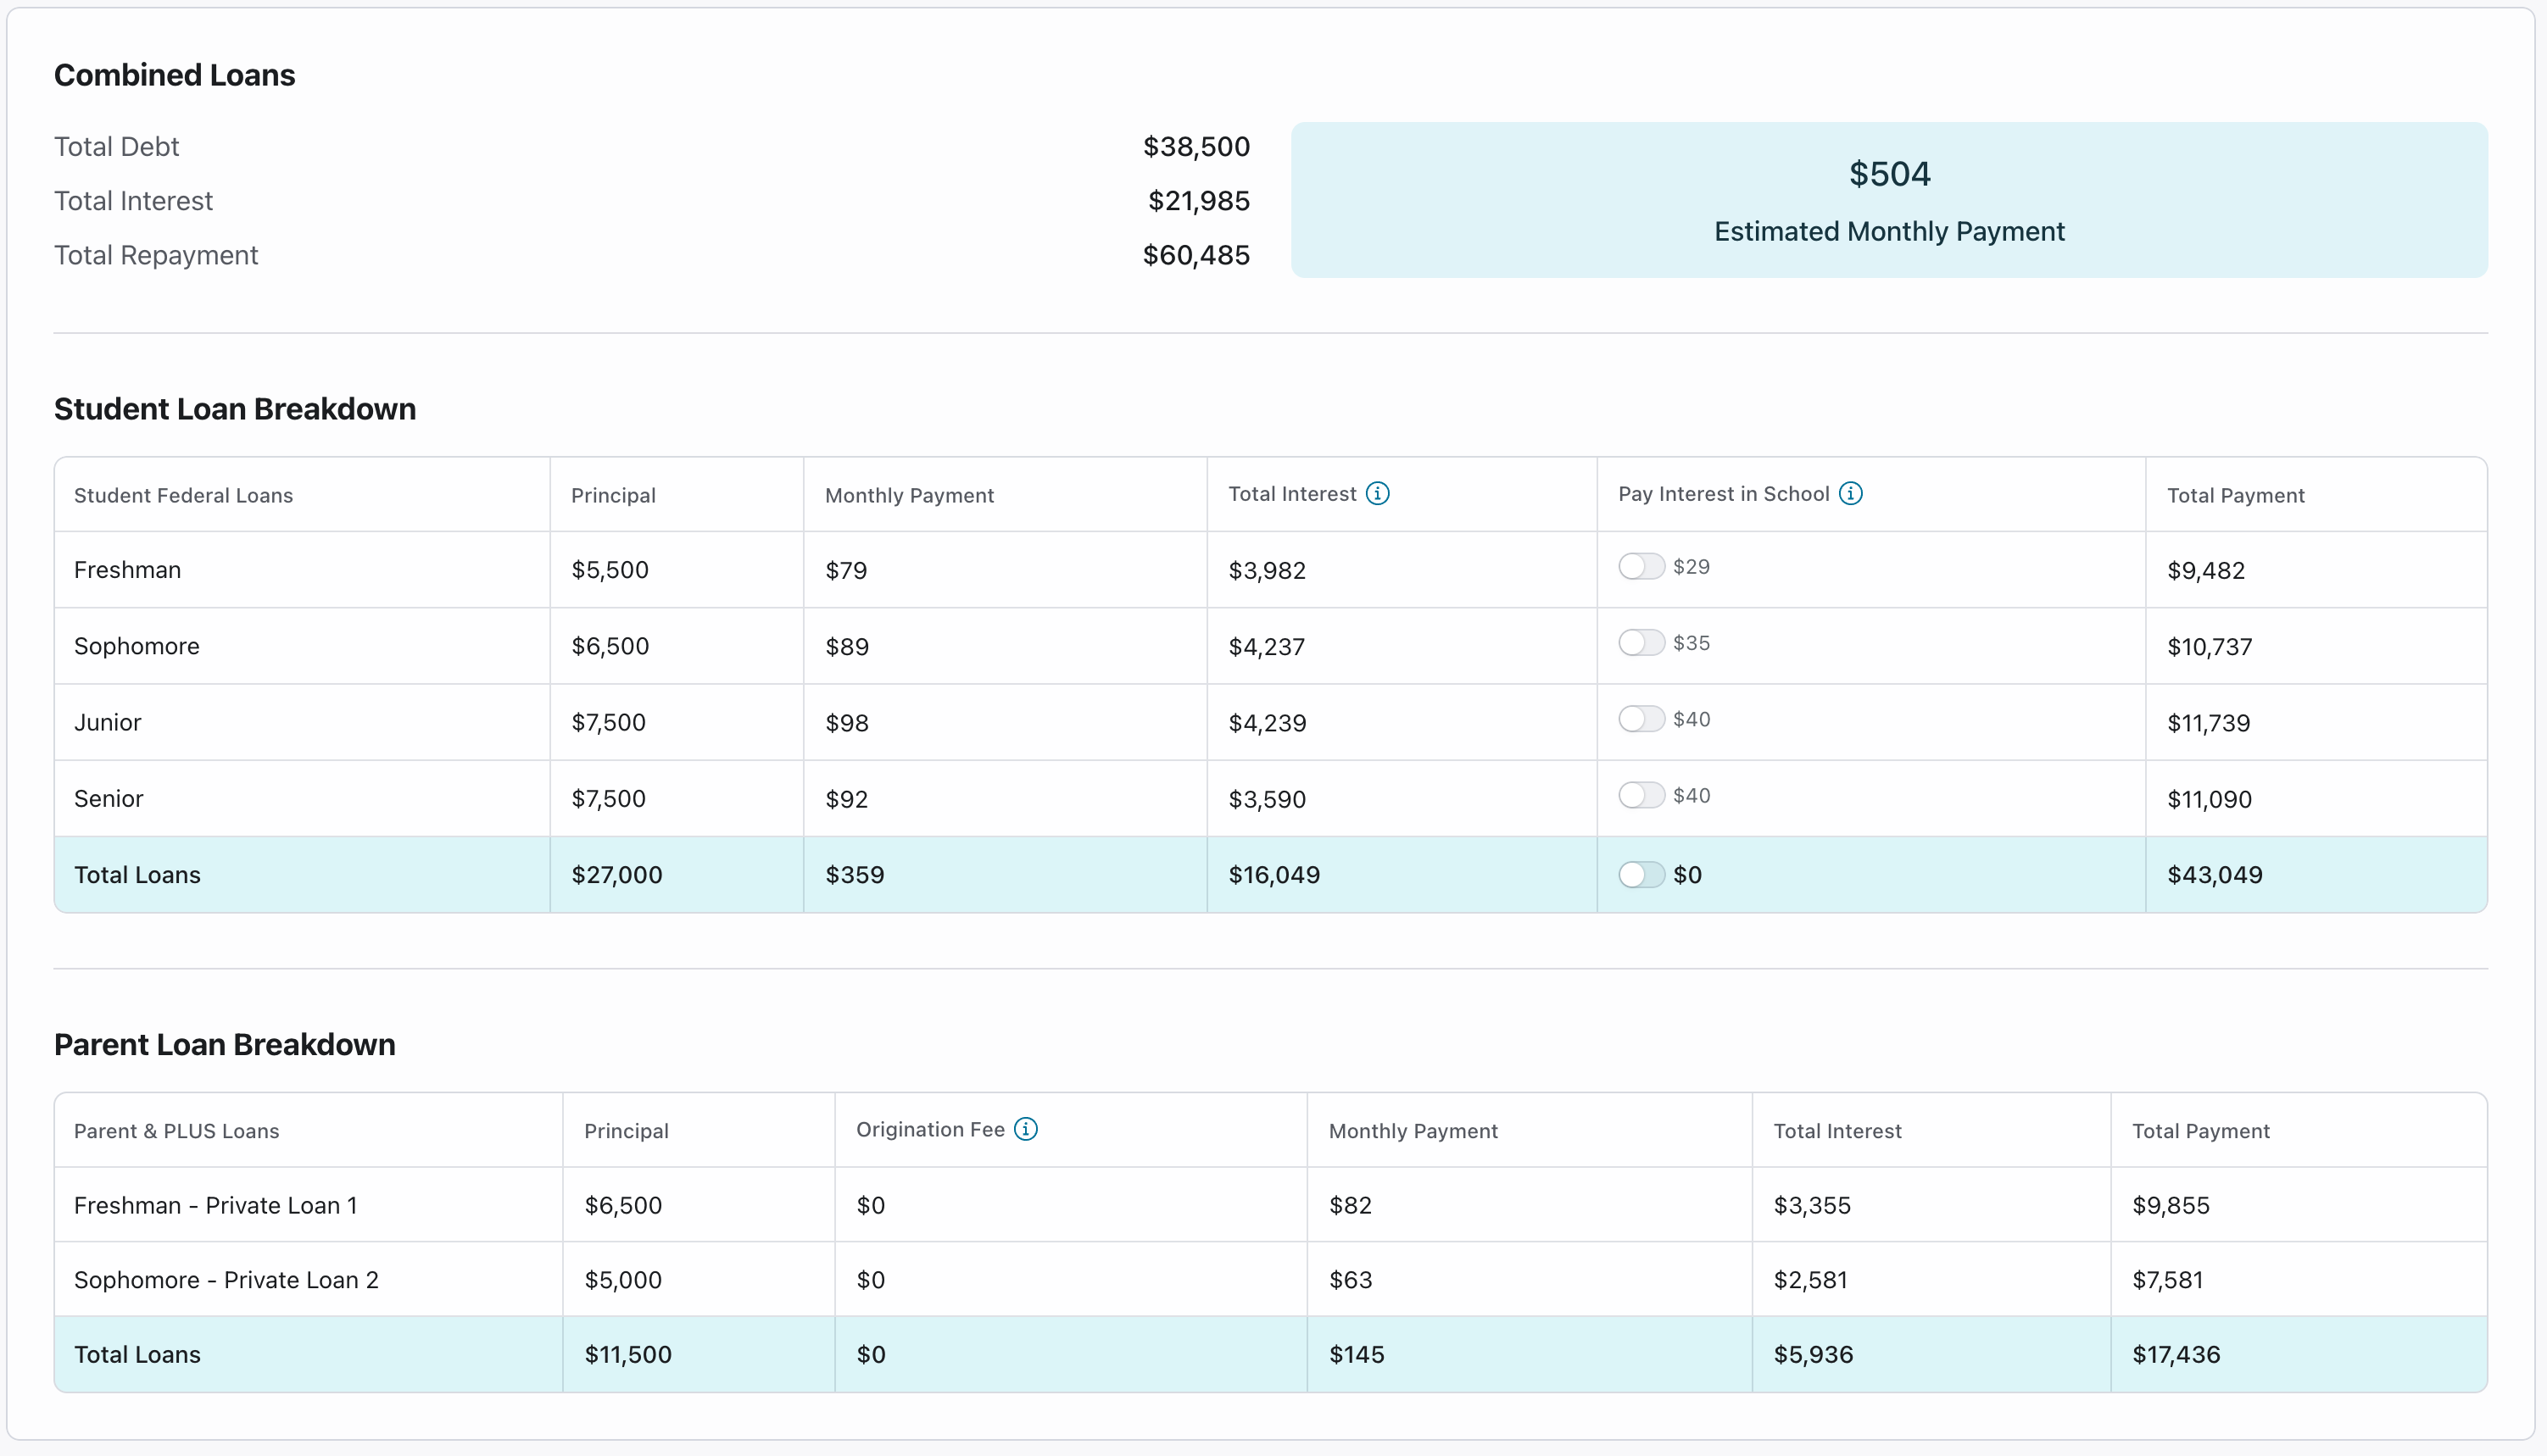2547x1456 pixels.
Task: Click Student Federal Loans column header
Action: click(x=183, y=496)
